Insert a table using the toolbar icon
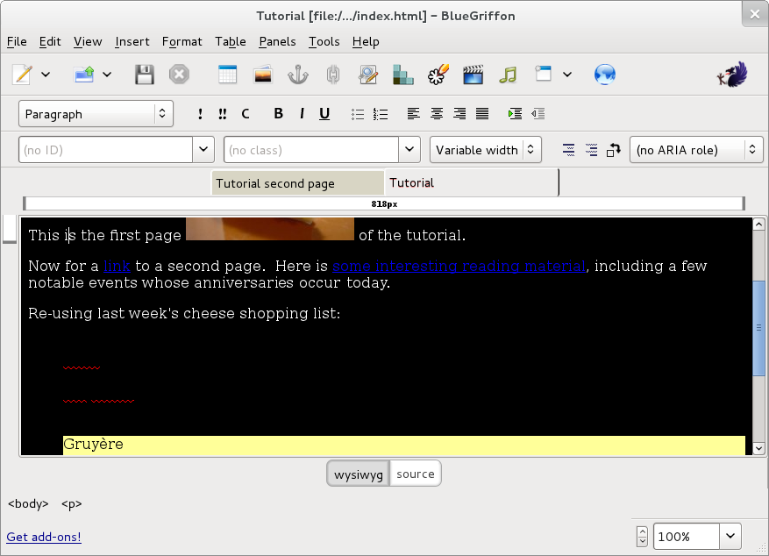The height and width of the screenshot is (556, 769). coord(227,75)
